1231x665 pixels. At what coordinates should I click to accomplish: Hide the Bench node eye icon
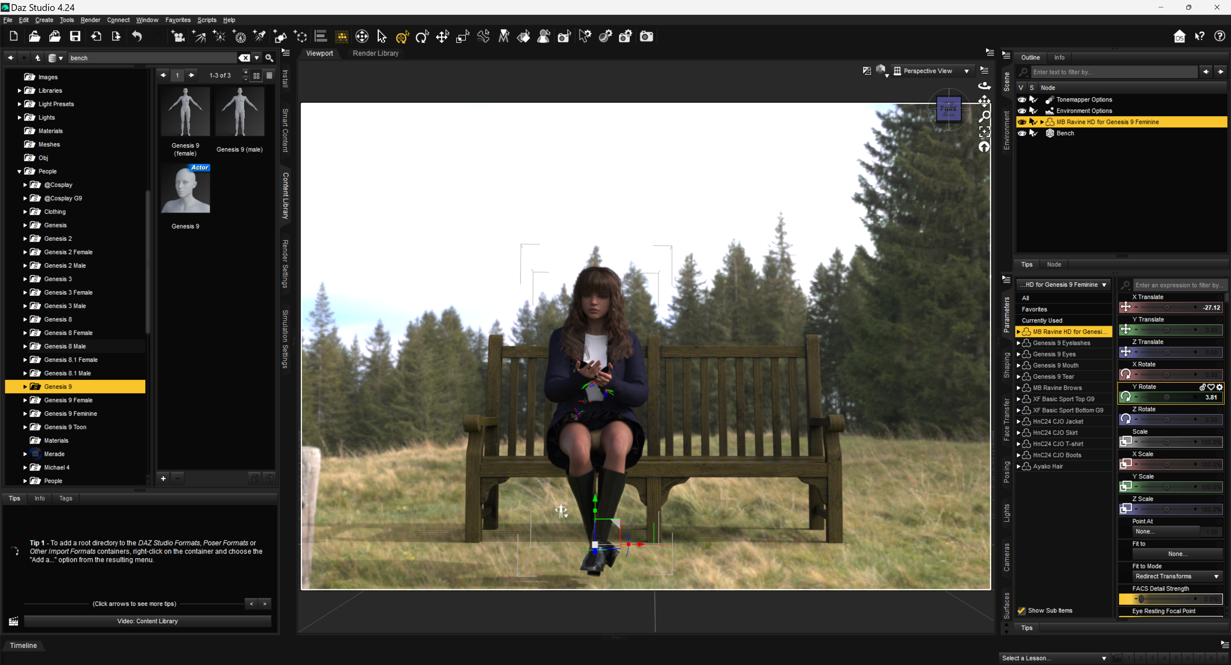[x=1022, y=133]
